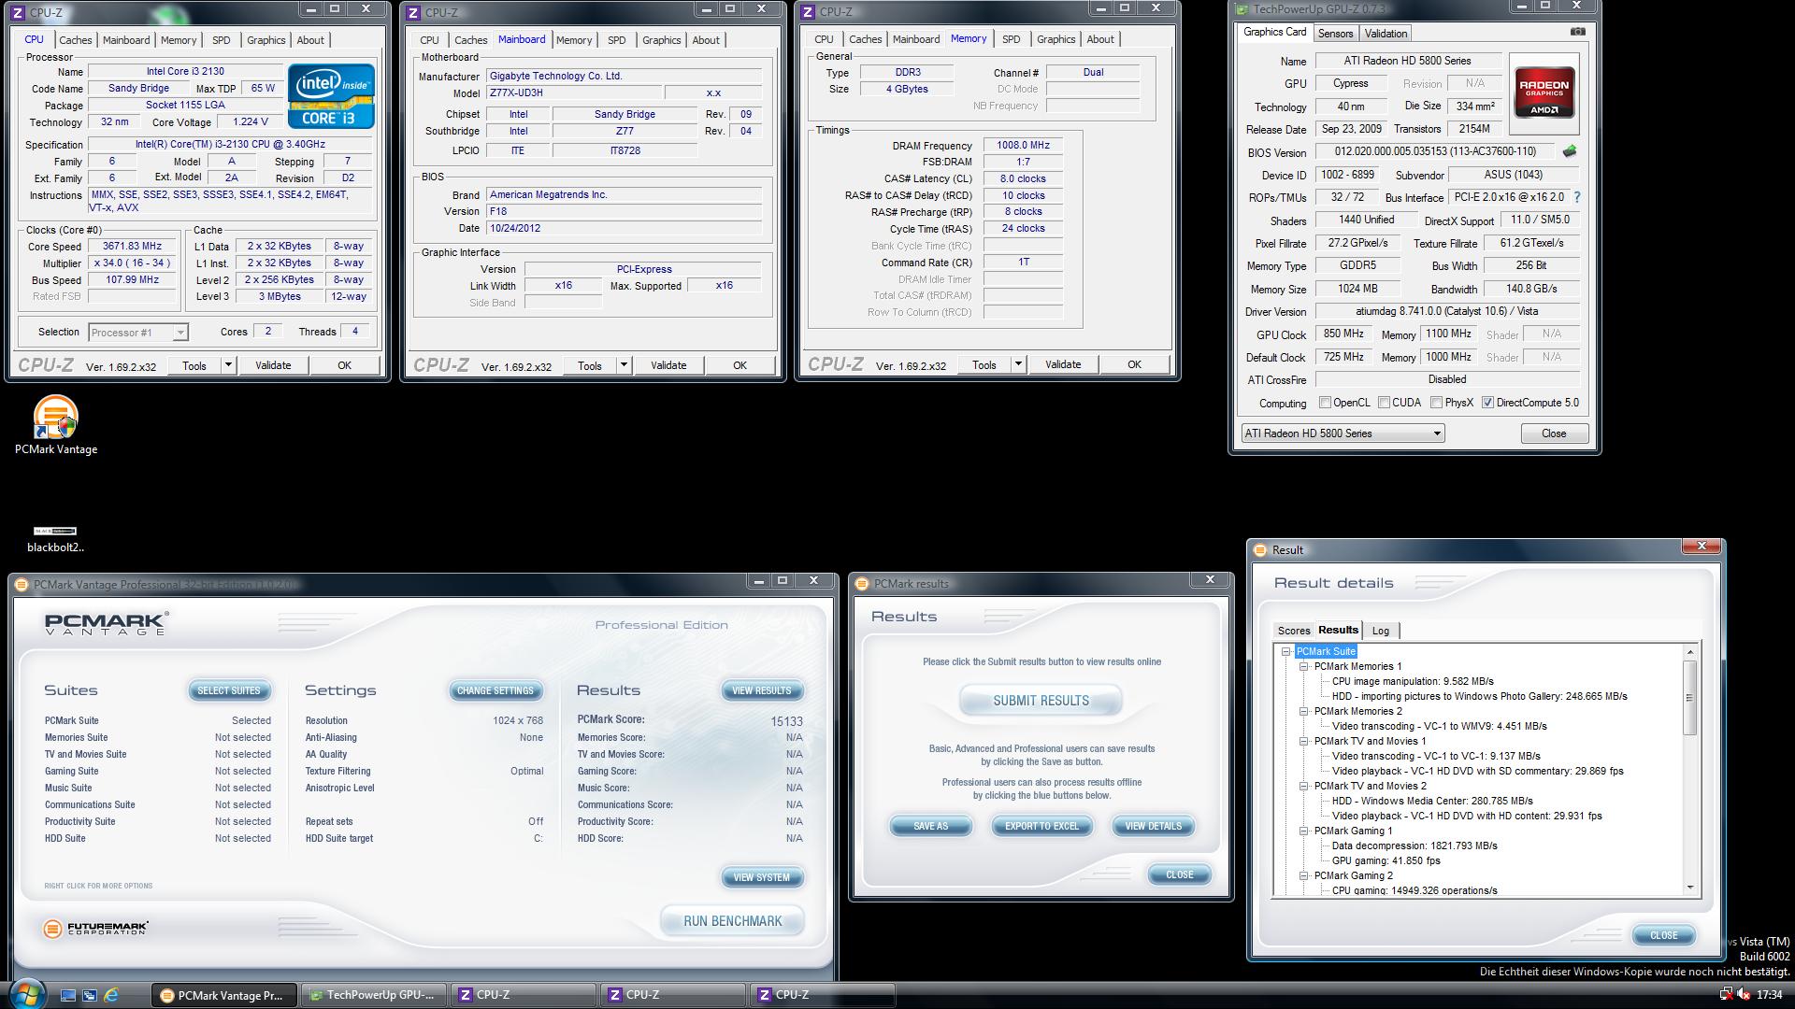The width and height of the screenshot is (1795, 1009).
Task: Click the Change Settings button
Action: tap(495, 691)
